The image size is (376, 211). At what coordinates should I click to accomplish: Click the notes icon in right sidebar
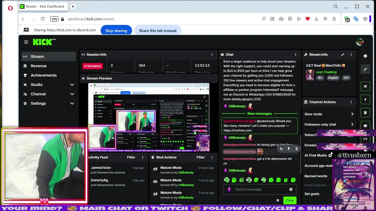coord(365,113)
